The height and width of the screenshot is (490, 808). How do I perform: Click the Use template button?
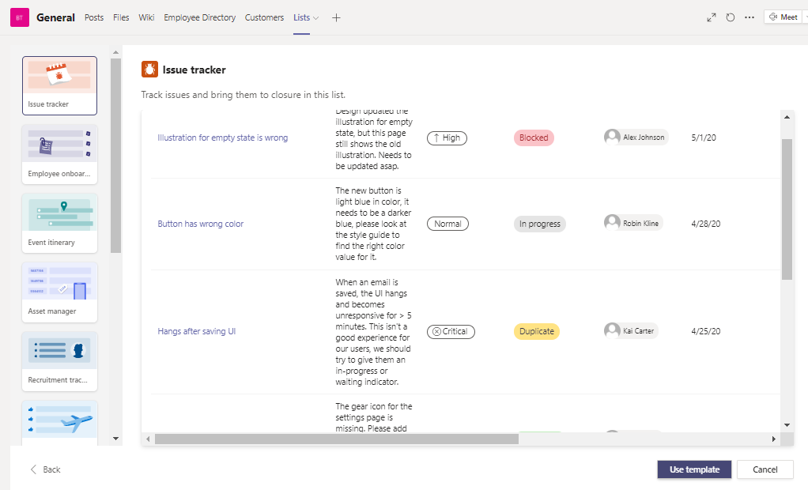tap(694, 469)
